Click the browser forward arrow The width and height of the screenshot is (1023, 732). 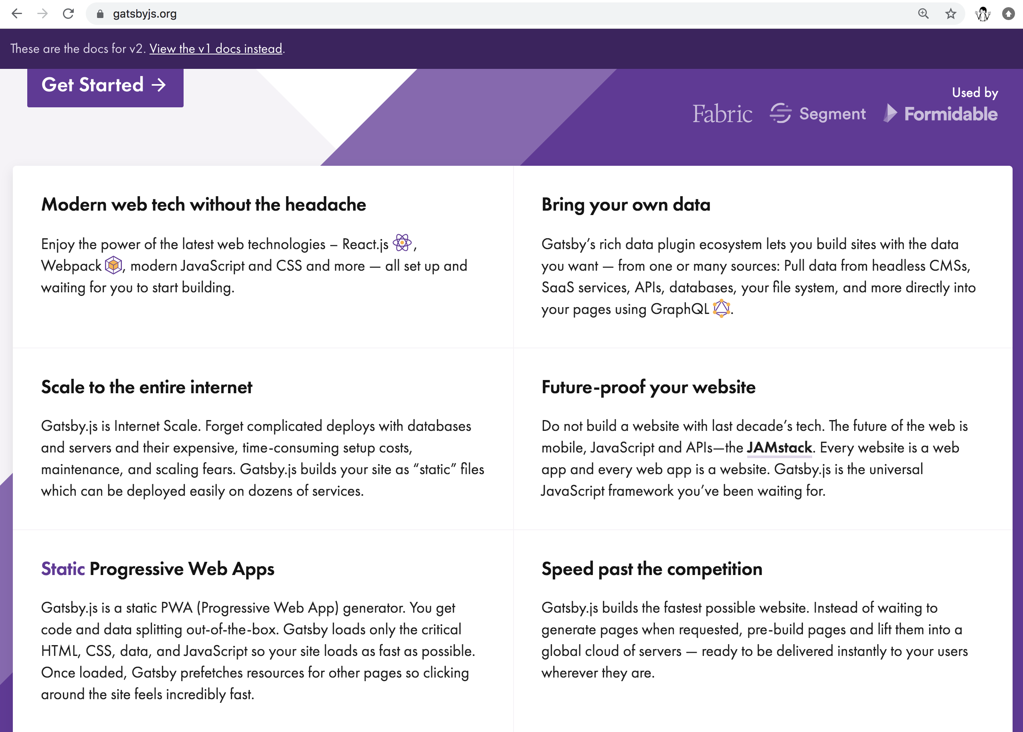42,14
